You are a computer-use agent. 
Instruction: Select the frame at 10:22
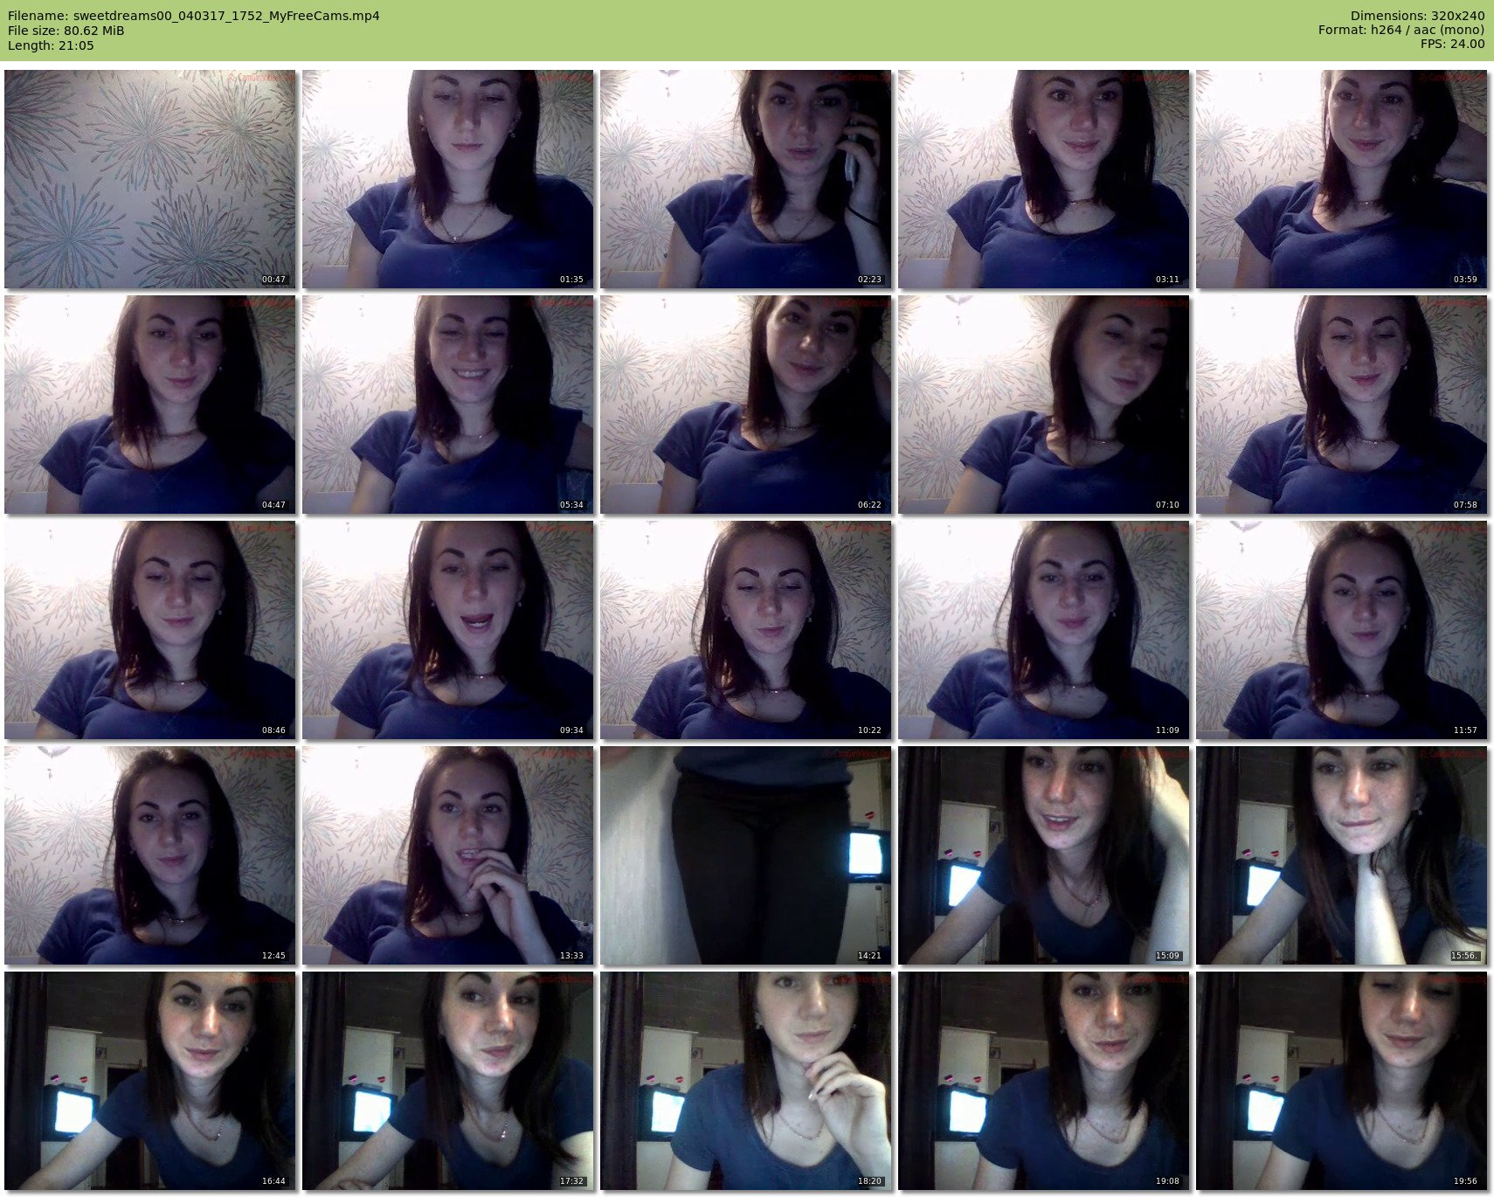pos(745,630)
